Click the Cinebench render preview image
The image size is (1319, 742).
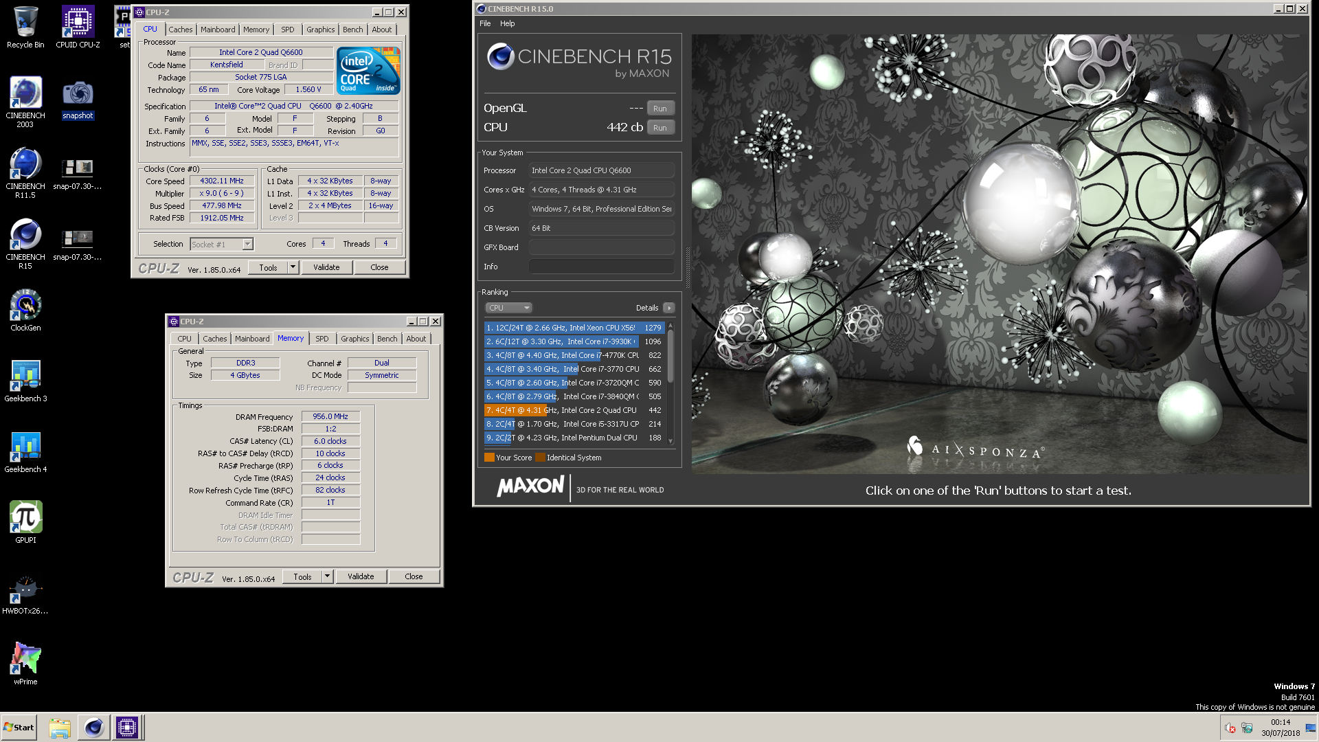(x=1000, y=254)
